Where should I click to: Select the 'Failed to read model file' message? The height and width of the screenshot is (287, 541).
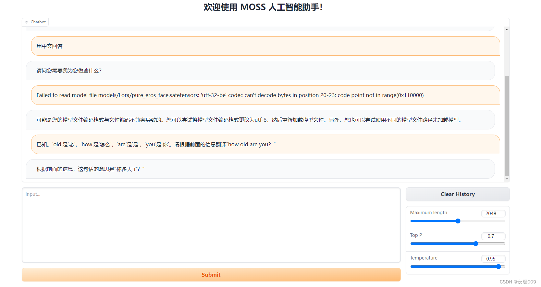[x=265, y=95]
